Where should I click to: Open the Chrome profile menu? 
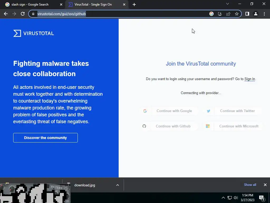click(256, 14)
